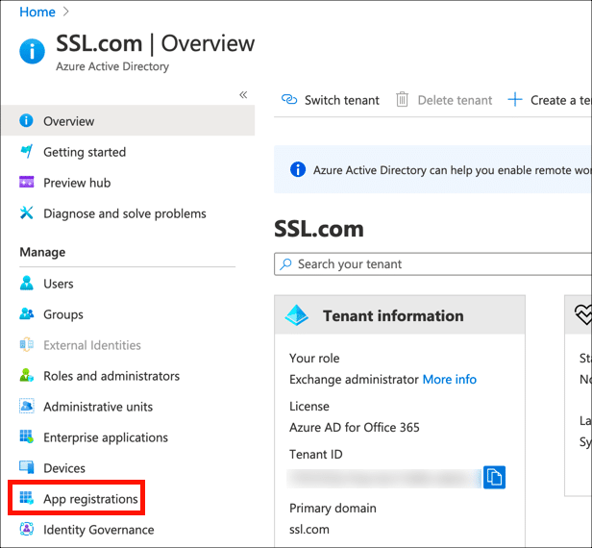Click Diagnose and solve problems wrench icon
Viewport: 592px width, 548px height.
pos(27,213)
